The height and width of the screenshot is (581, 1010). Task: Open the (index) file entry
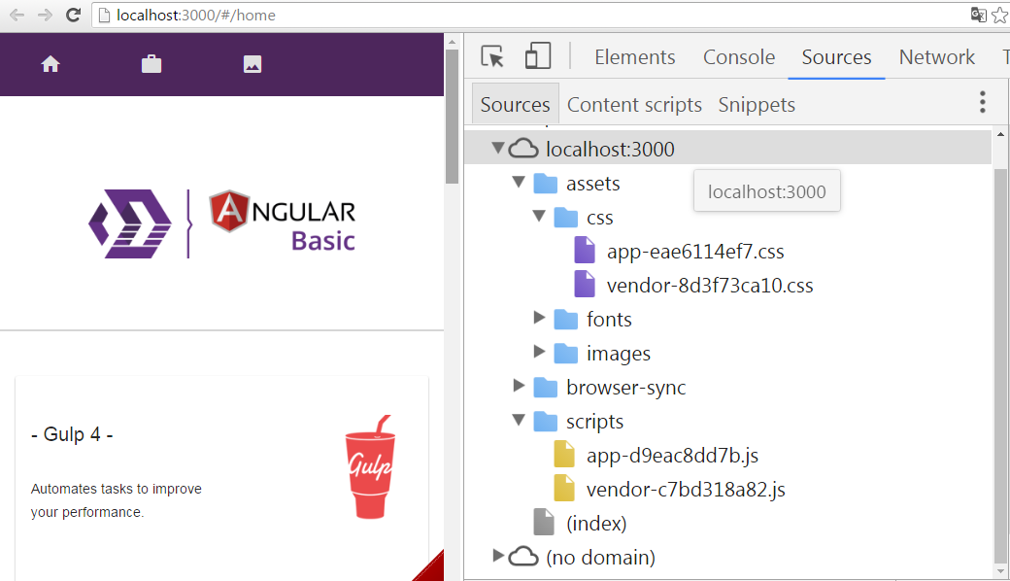pos(596,524)
